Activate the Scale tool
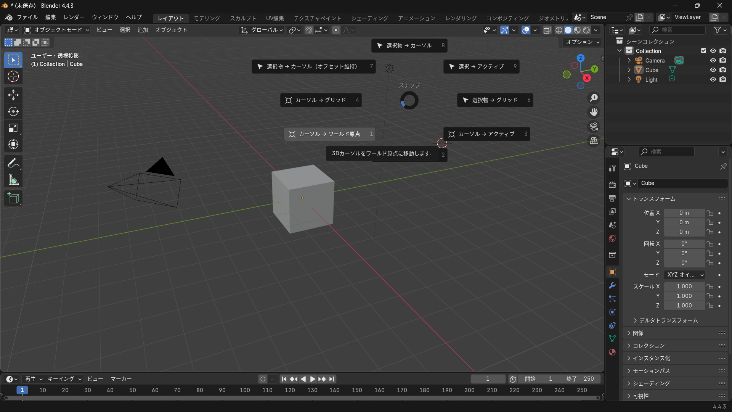 13,128
